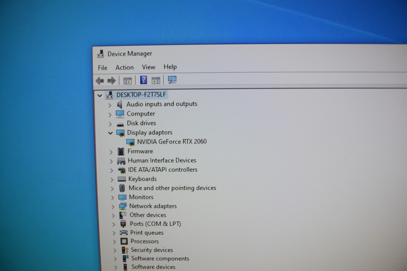Viewport: 407px width, 271px height.
Task: Click the Monitors category icon
Action: tap(122, 197)
